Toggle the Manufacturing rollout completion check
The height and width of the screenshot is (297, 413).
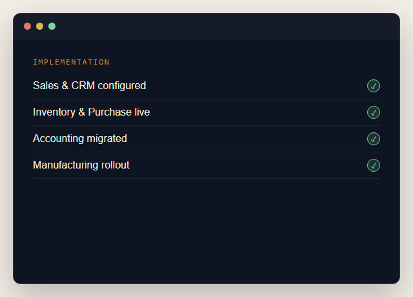click(x=374, y=165)
